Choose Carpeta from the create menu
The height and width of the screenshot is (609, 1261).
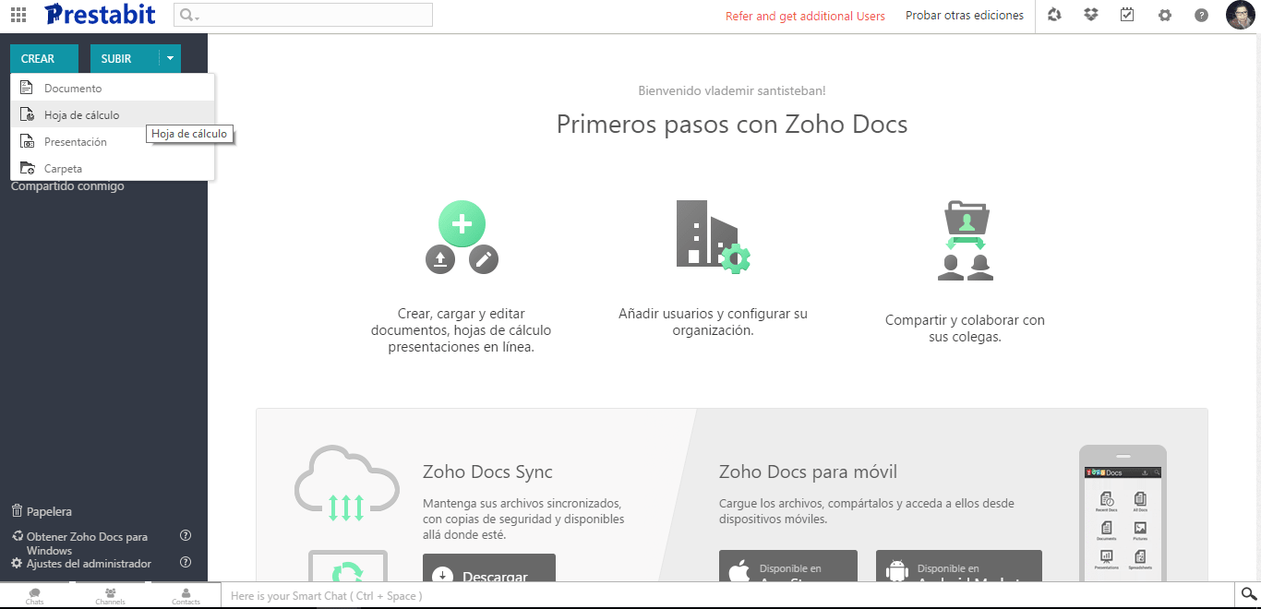coord(113,168)
